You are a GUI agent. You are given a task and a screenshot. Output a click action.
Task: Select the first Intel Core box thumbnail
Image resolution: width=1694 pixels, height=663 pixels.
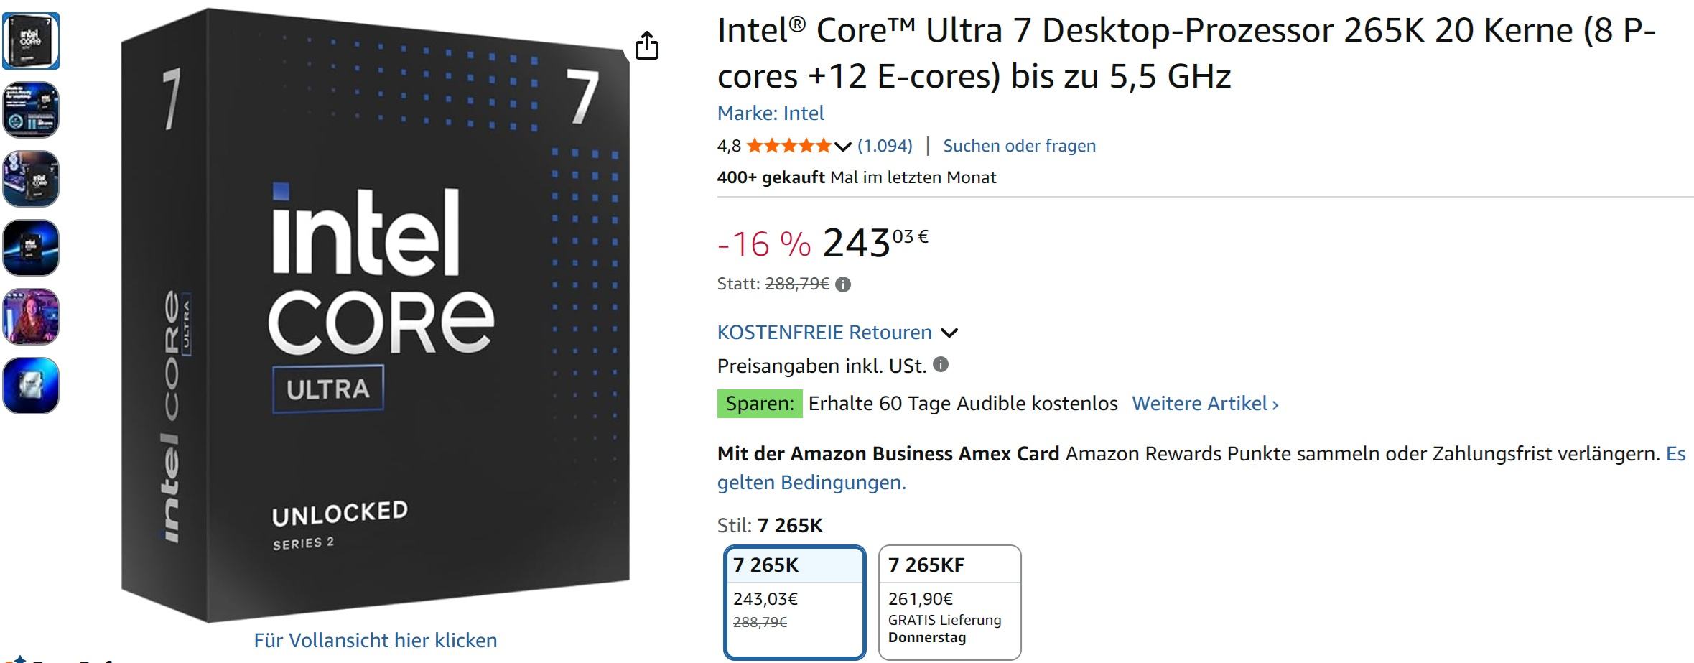pyautogui.click(x=31, y=41)
